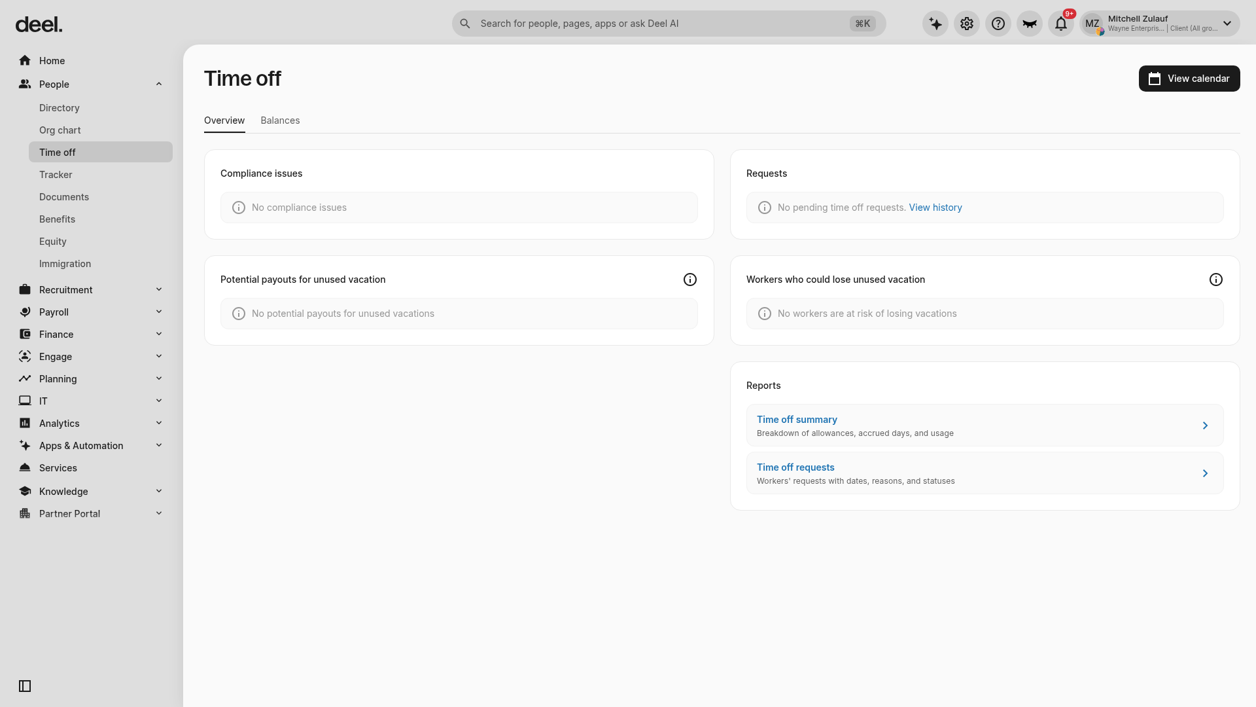Toggle the hidden-eye privacy icon in header

(1030, 24)
